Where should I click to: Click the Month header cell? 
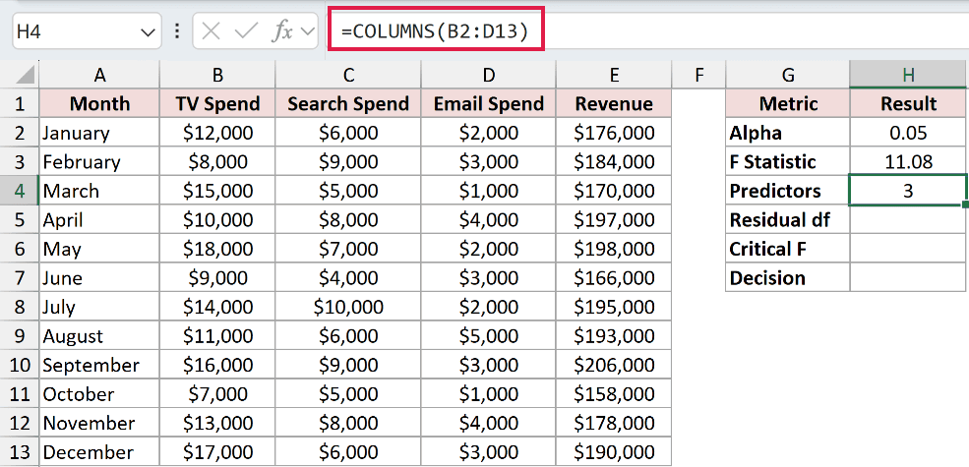click(99, 104)
